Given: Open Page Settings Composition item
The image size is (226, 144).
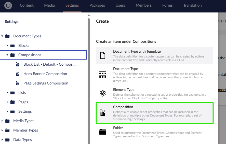Looking at the screenshot, I should [x=46, y=83].
